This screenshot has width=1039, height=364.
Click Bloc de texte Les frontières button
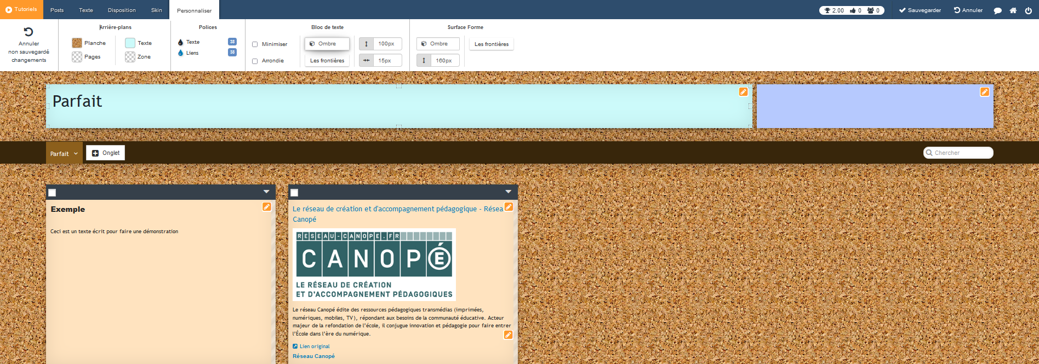[x=327, y=61]
